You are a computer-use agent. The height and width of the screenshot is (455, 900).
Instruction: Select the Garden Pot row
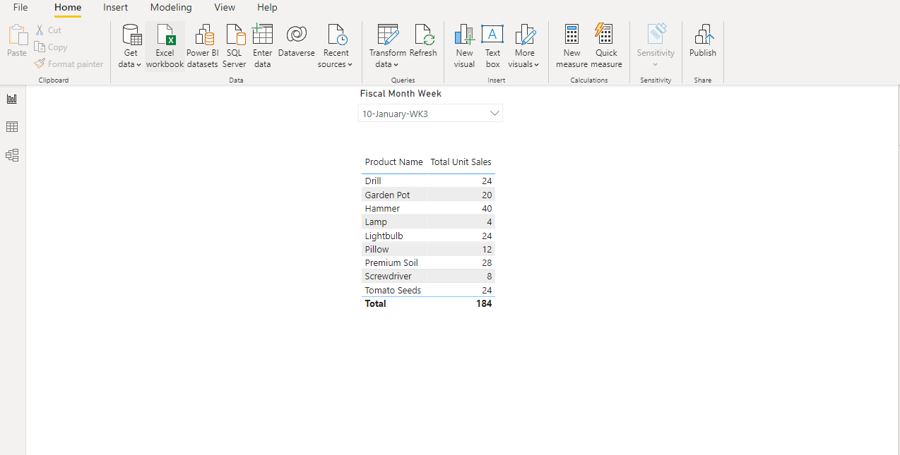[x=428, y=195]
